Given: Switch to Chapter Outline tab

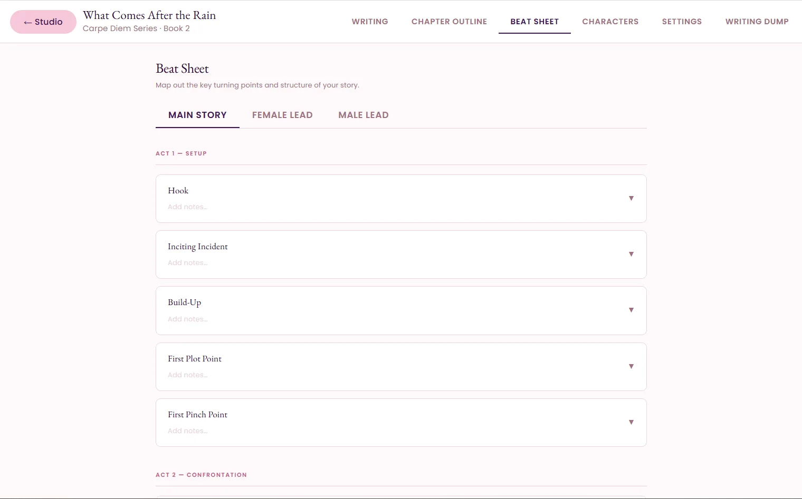Looking at the screenshot, I should 449,22.
